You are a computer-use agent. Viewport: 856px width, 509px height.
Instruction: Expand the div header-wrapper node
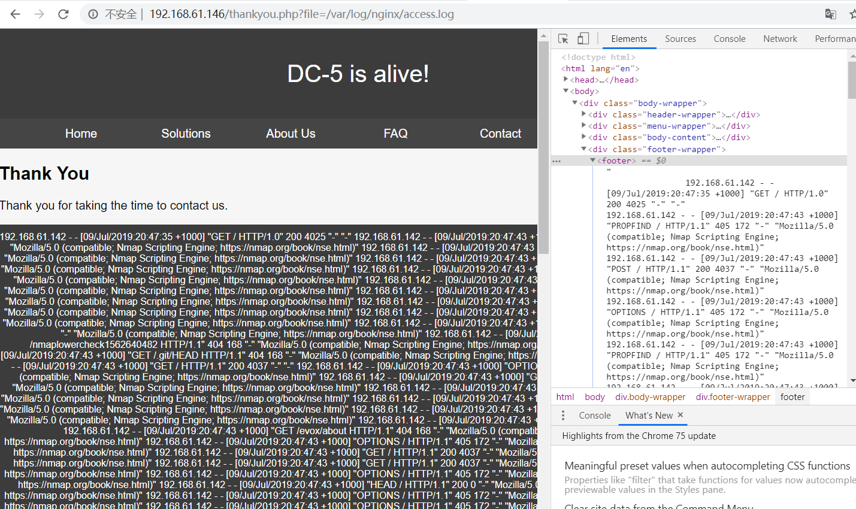click(583, 114)
